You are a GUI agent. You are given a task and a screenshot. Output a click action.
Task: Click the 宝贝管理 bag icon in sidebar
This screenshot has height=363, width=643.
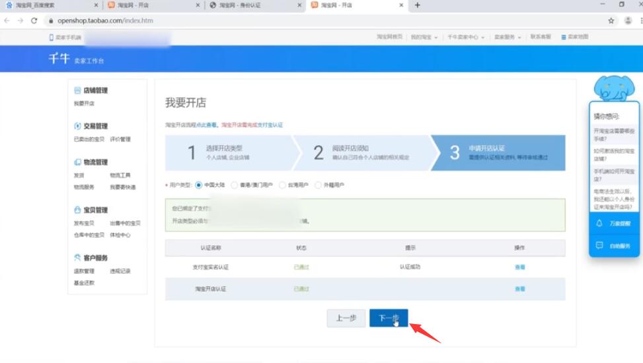[x=77, y=210]
